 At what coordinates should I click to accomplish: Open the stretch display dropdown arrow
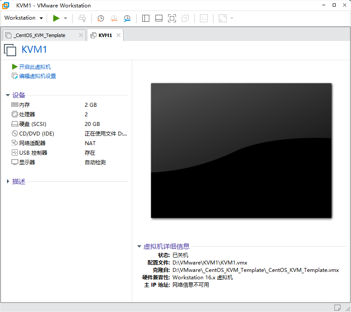(232, 18)
